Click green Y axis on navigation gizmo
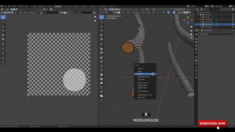235x132 pixels. [x=188, y=17]
